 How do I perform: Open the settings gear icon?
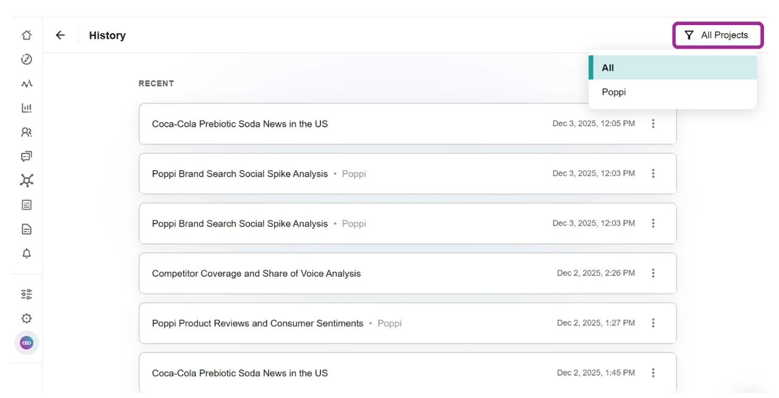[x=27, y=319]
